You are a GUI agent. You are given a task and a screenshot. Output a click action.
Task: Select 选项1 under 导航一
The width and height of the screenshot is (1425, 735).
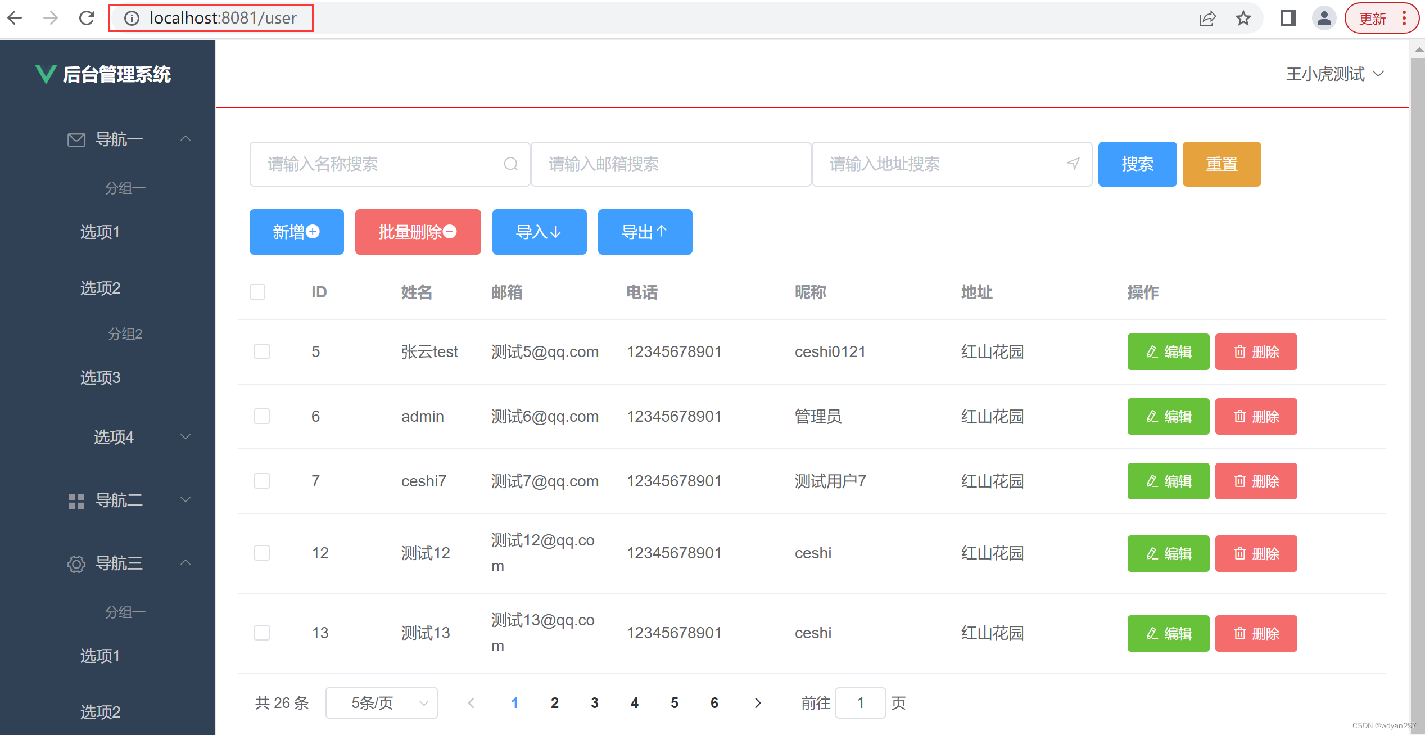tap(100, 232)
